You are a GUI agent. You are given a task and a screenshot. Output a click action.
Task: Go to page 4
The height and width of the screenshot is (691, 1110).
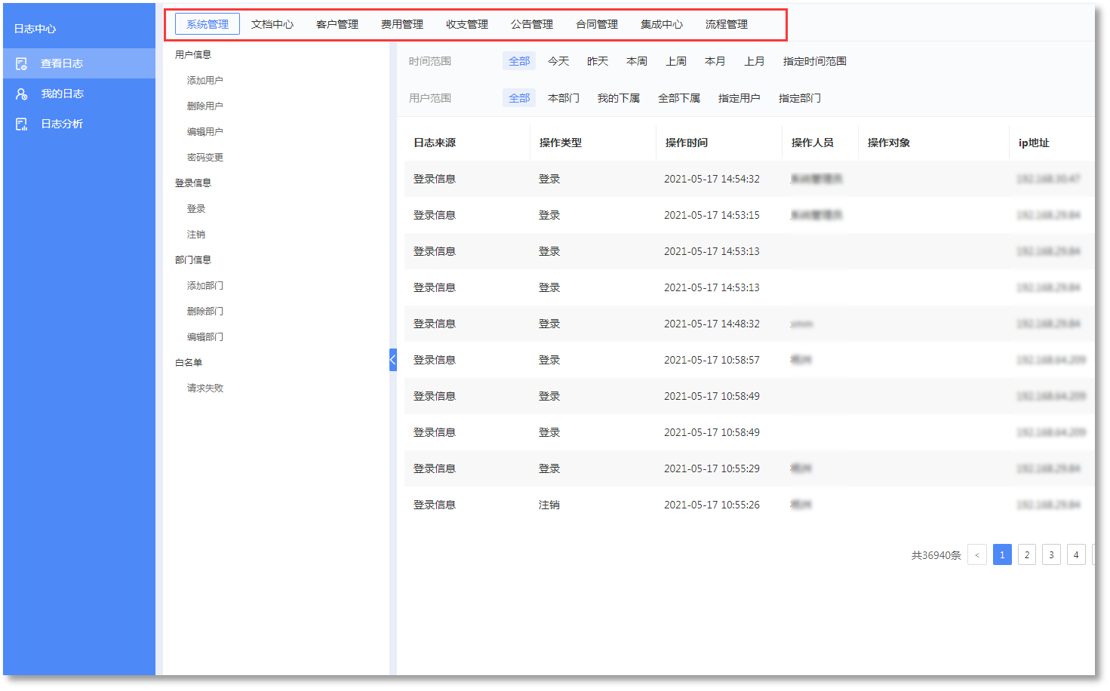click(1077, 555)
